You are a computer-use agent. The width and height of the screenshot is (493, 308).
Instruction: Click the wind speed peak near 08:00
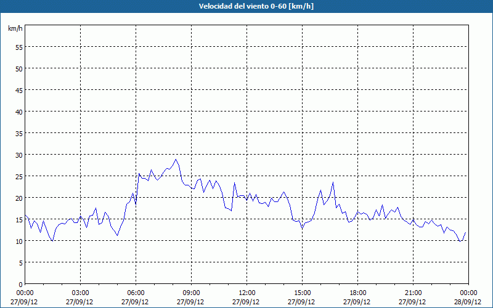click(x=176, y=160)
